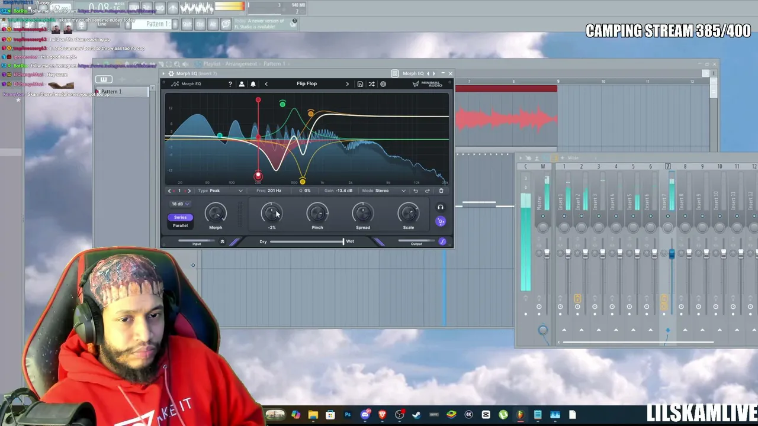Open Brave browser from the taskbar

tap(383, 415)
